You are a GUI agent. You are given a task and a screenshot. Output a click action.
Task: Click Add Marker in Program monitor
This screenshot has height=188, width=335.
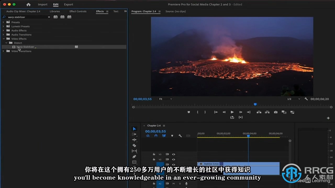point(189,112)
